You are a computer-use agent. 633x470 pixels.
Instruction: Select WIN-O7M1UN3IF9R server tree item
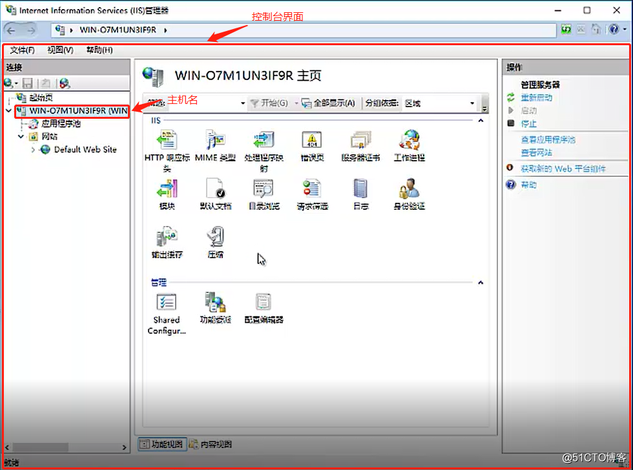point(78,111)
